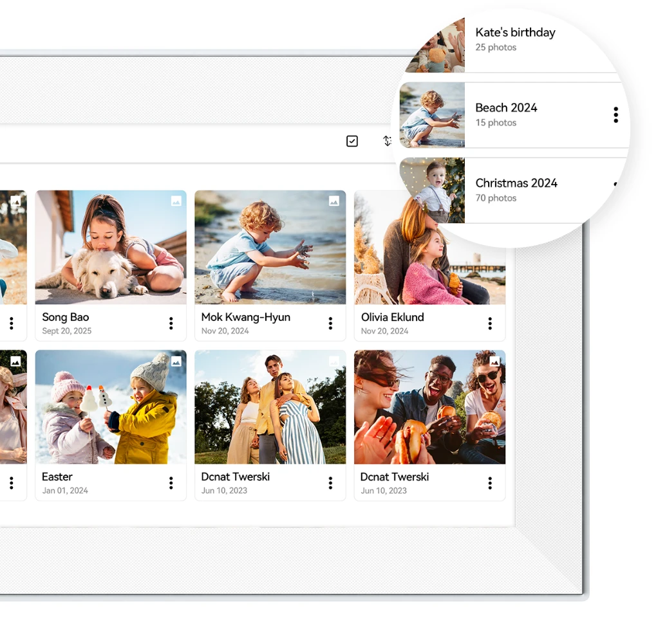The height and width of the screenshot is (638, 667).
Task: Click the Song Bao album thumbnail
Action: pos(110,247)
